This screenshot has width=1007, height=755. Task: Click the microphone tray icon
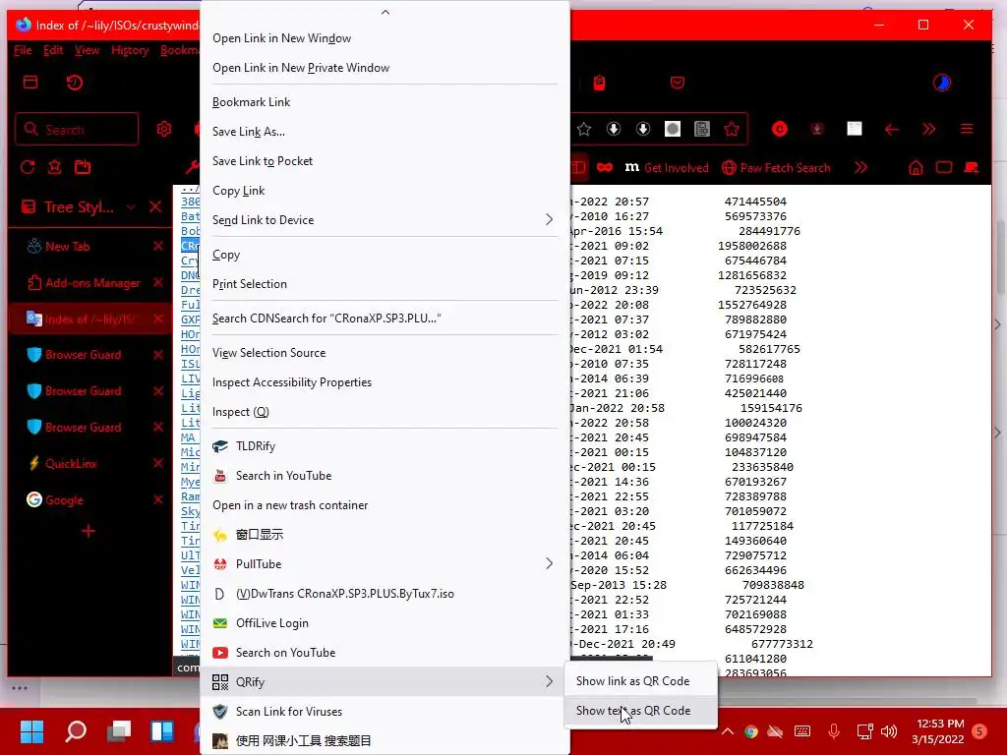click(834, 730)
